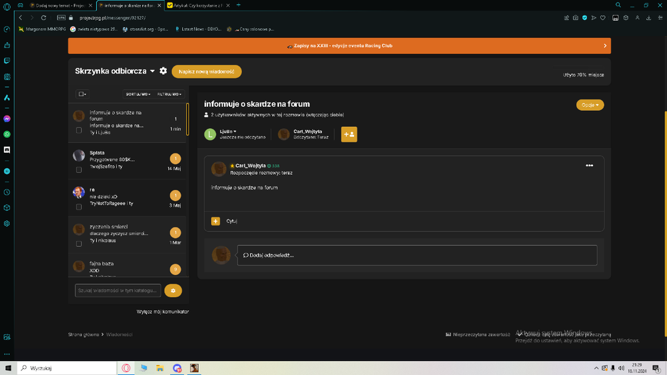Screen dimensions: 667x375
Task: Open the 'zyczenia smierci' conversation
Action: tap(127, 235)
